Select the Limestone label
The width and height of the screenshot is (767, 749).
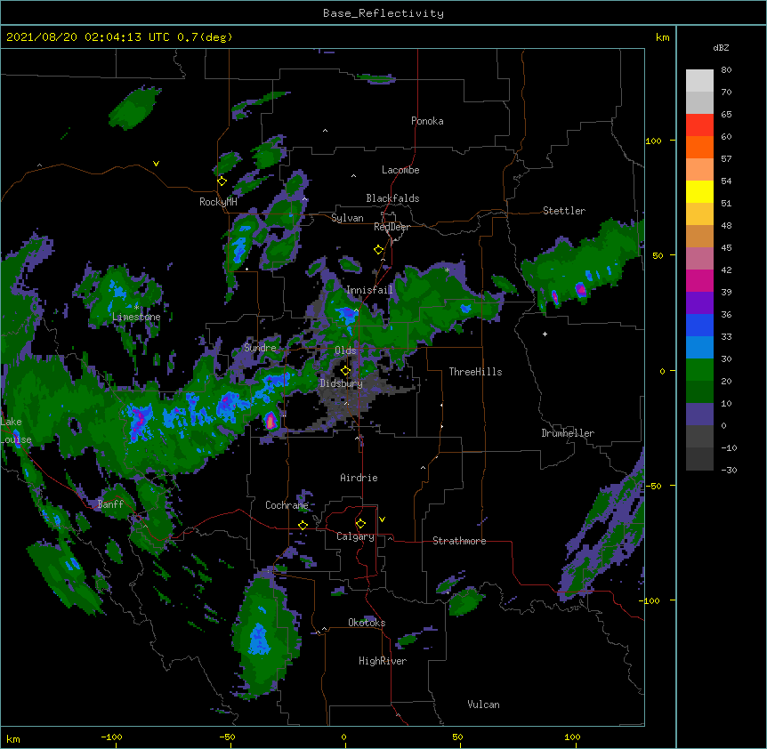point(136,317)
